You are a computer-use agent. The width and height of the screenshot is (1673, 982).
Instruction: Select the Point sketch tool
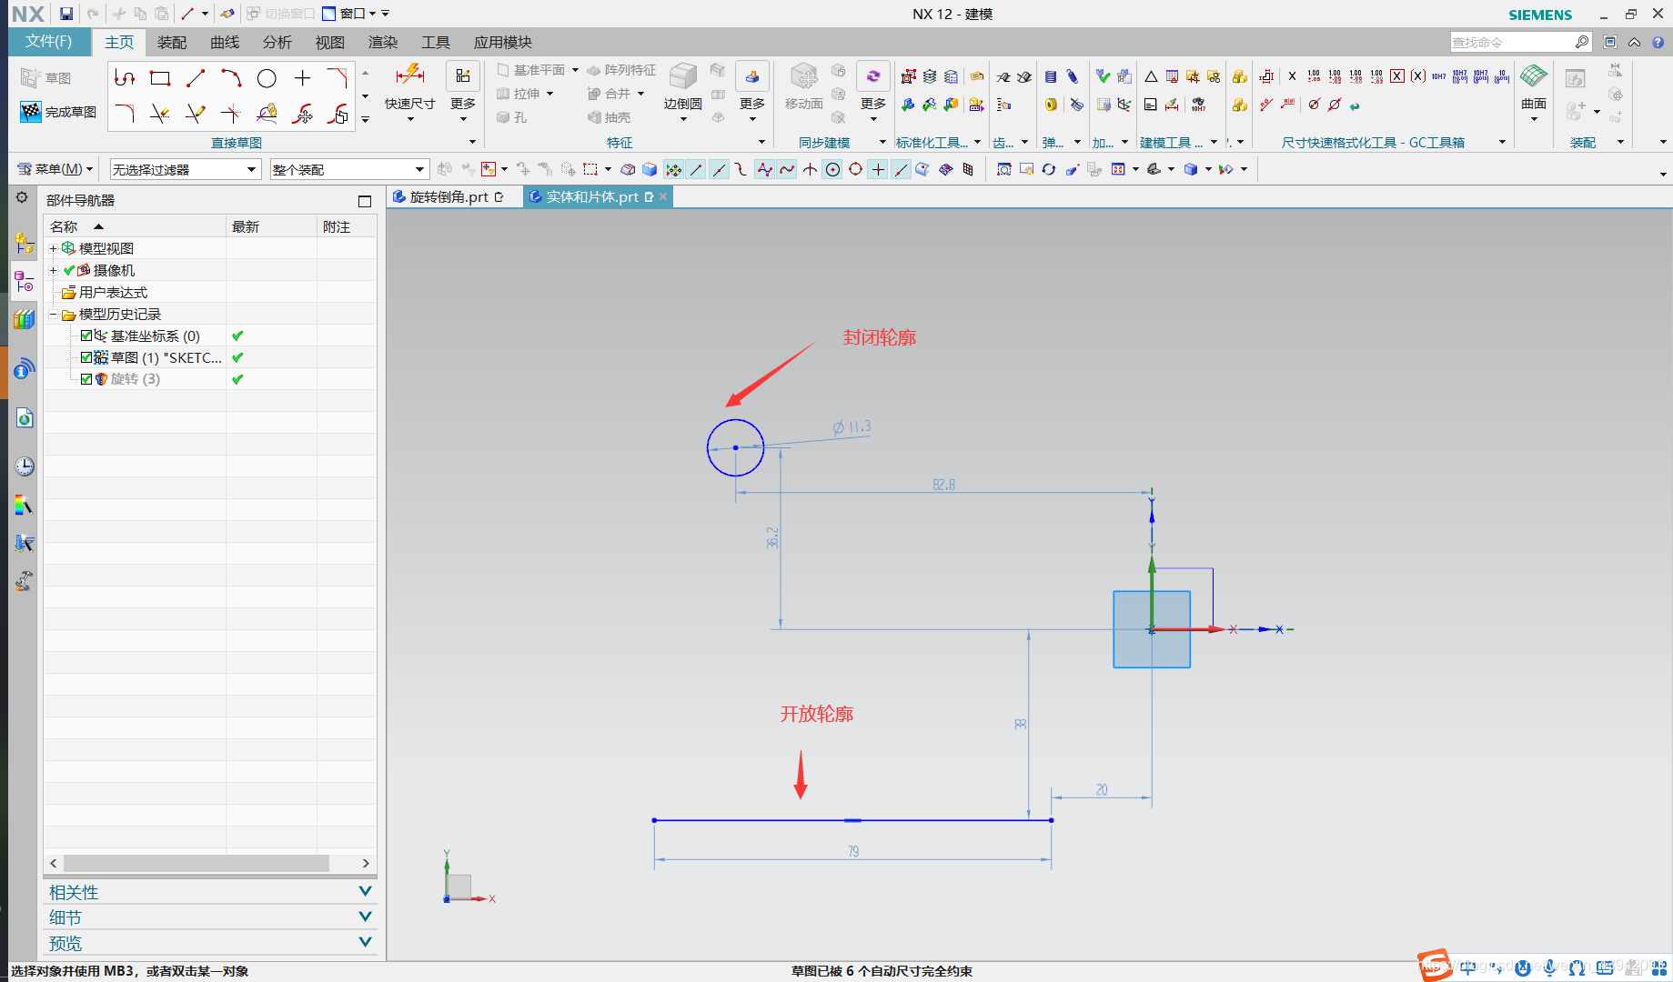pos(302,79)
